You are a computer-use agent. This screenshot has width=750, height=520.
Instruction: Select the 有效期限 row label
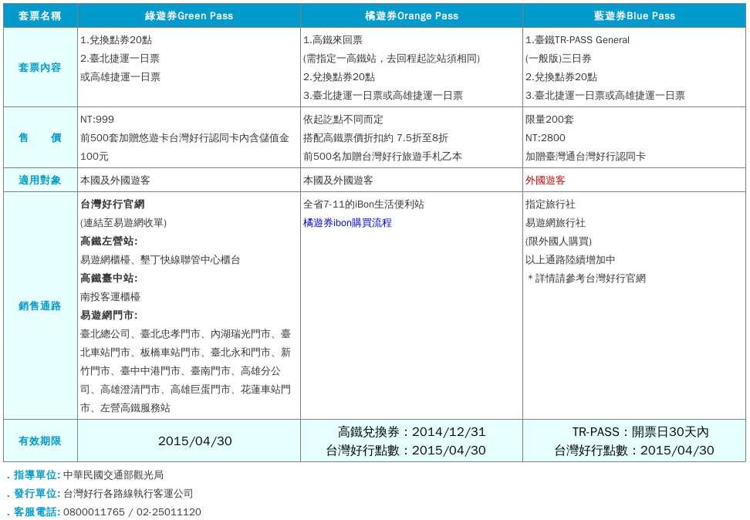(x=40, y=441)
